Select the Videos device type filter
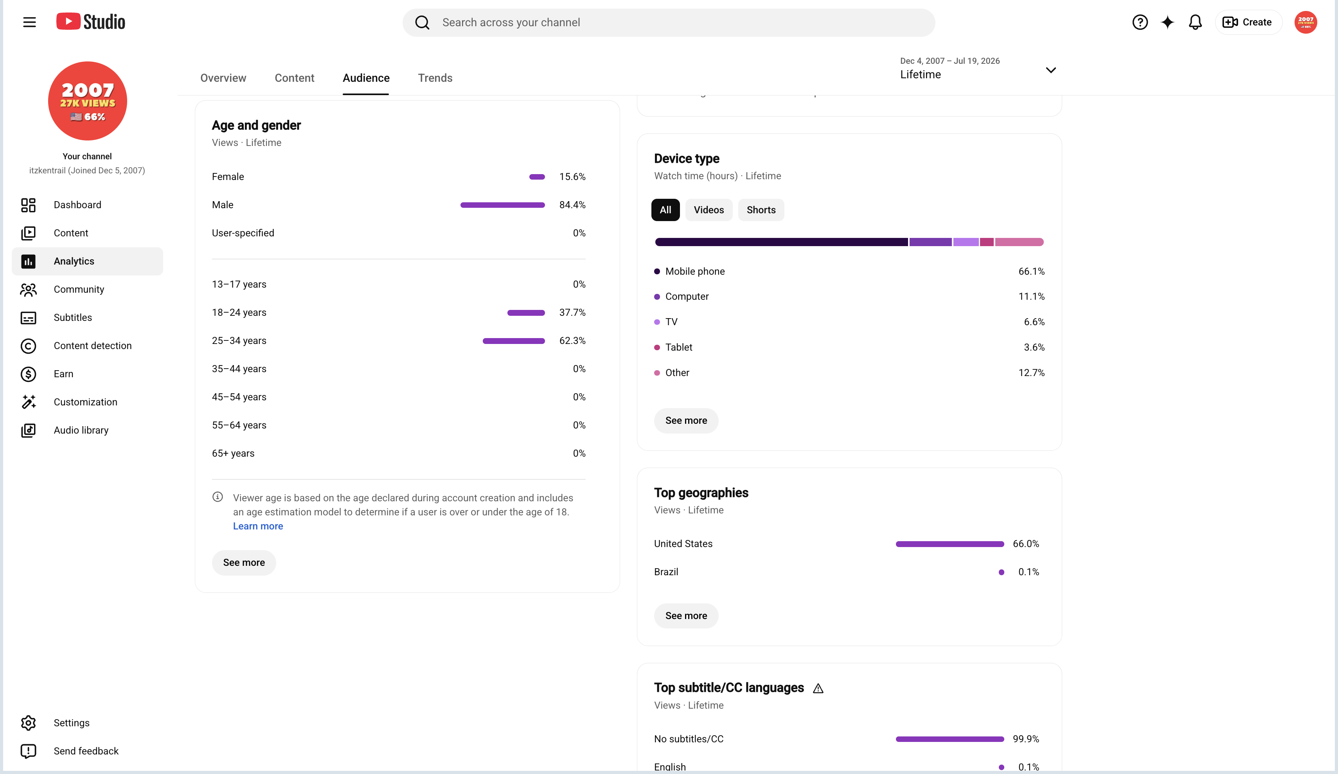This screenshot has width=1338, height=774. (x=708, y=210)
